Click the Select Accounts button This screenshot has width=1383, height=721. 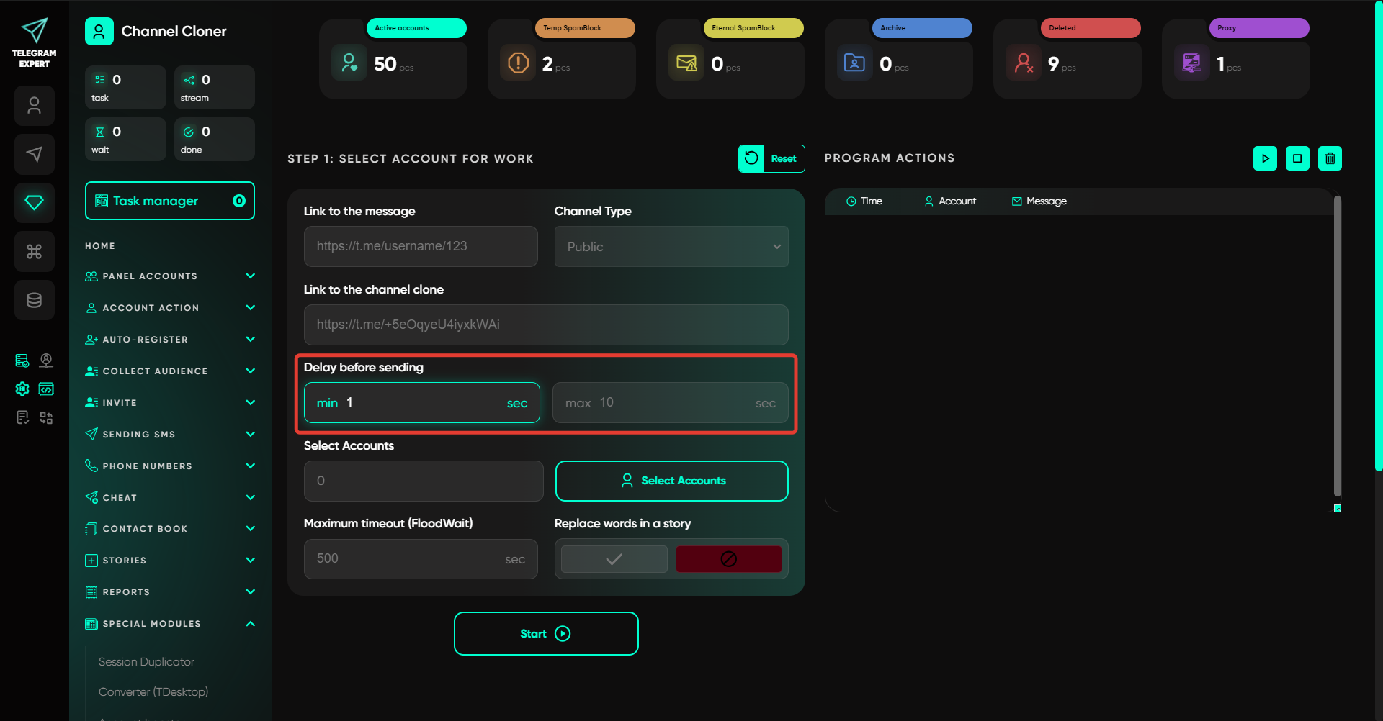[671, 481]
